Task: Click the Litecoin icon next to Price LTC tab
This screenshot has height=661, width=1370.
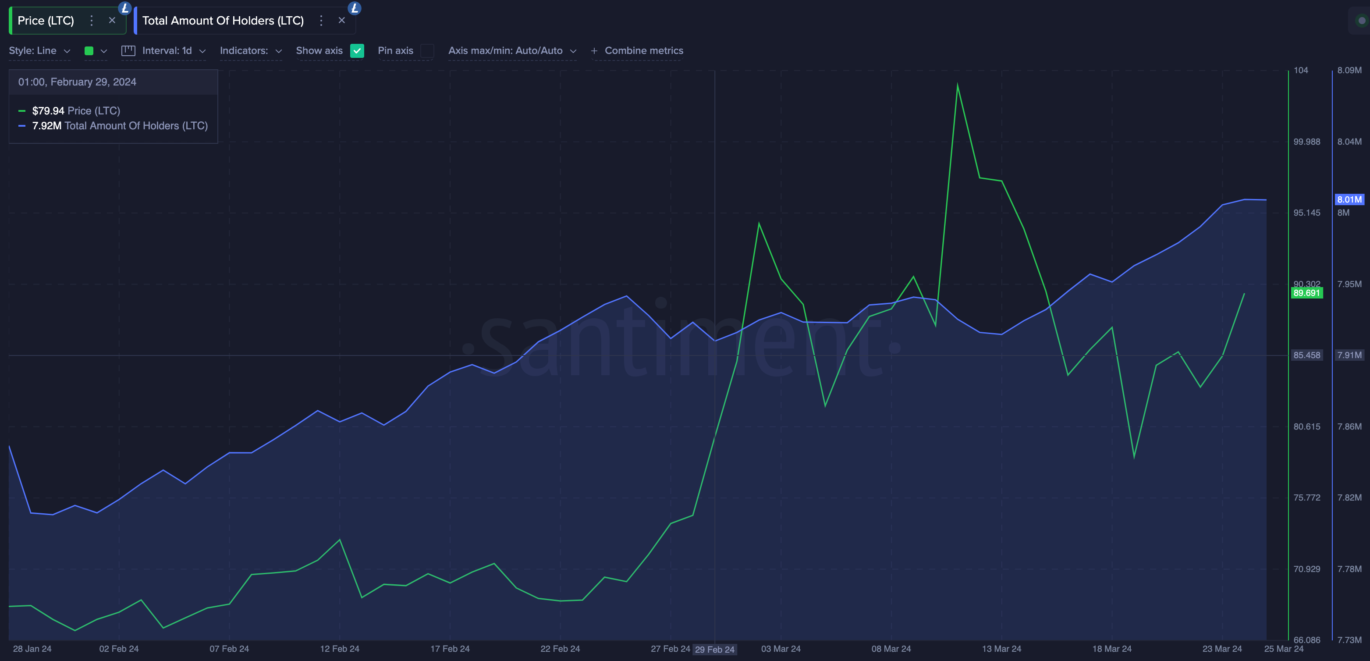Action: (x=124, y=7)
